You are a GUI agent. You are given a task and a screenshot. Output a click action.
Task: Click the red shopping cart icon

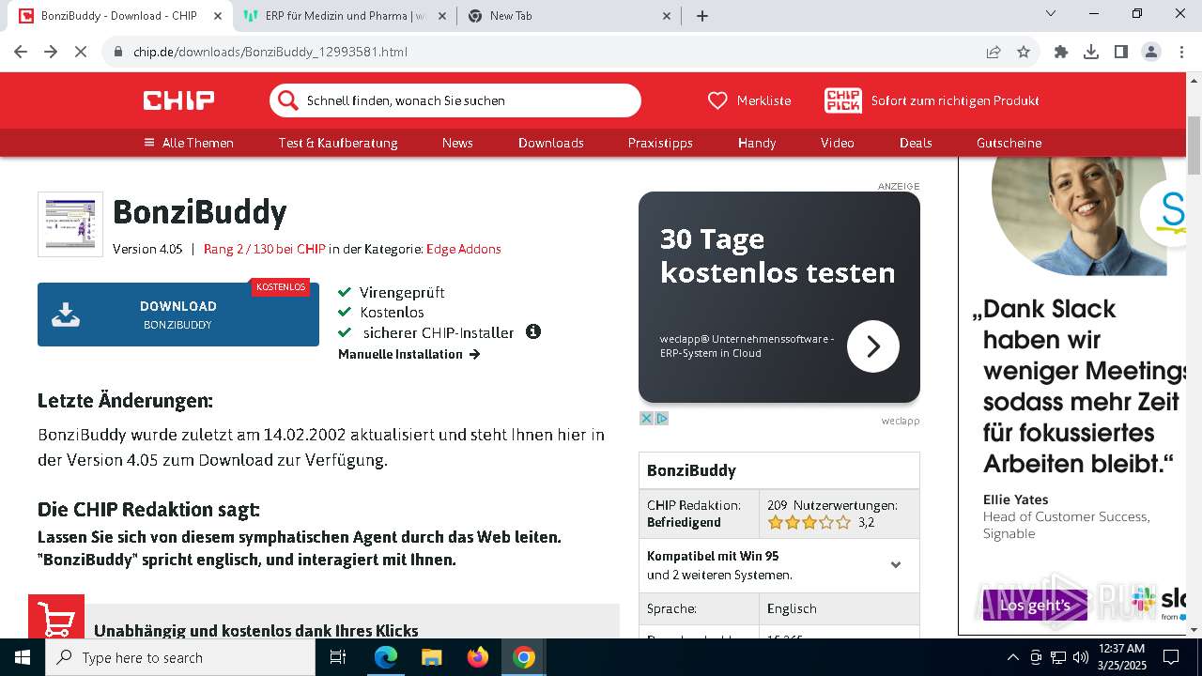tap(56, 617)
